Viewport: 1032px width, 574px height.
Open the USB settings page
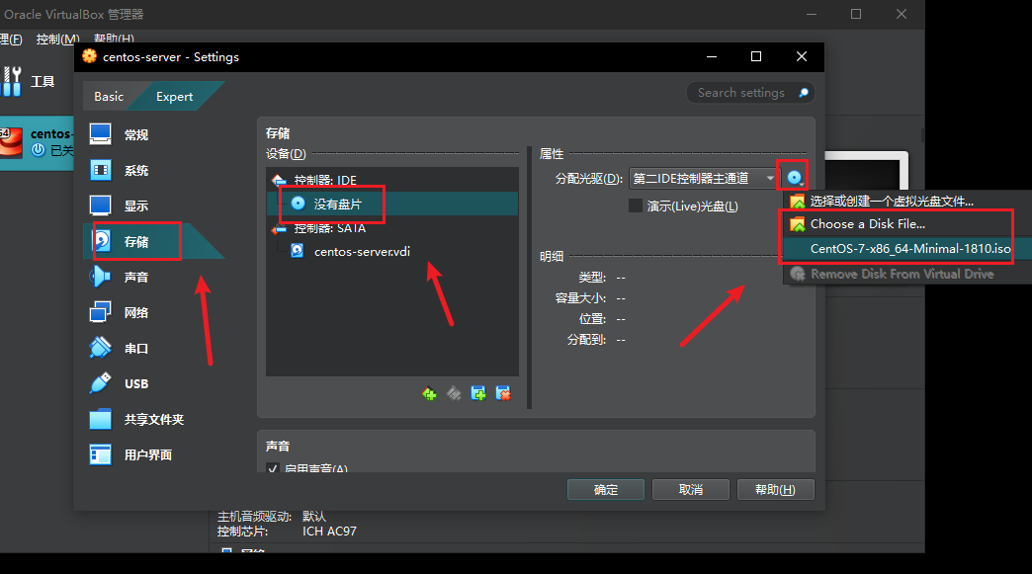(x=120, y=383)
